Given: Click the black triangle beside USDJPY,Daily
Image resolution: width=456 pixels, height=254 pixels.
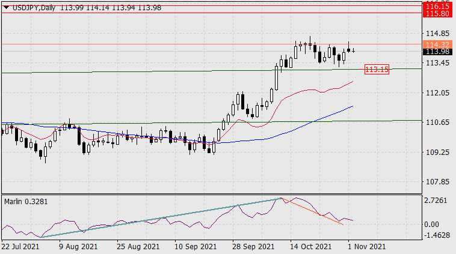Looking at the screenshot, I should [x=6, y=8].
